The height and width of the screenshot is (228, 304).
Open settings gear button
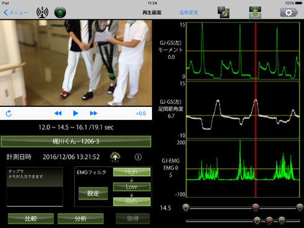tap(289, 12)
